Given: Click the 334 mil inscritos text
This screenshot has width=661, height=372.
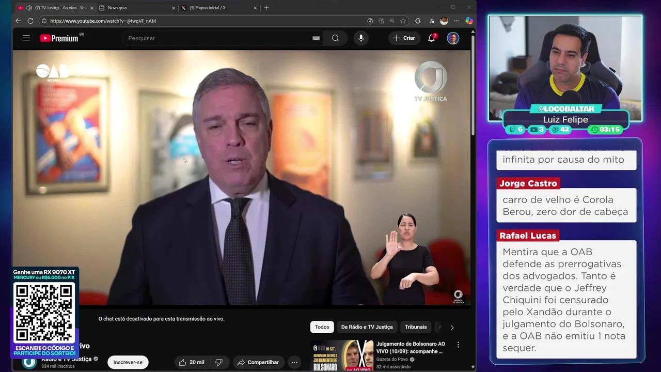Looking at the screenshot, I should 58,366.
